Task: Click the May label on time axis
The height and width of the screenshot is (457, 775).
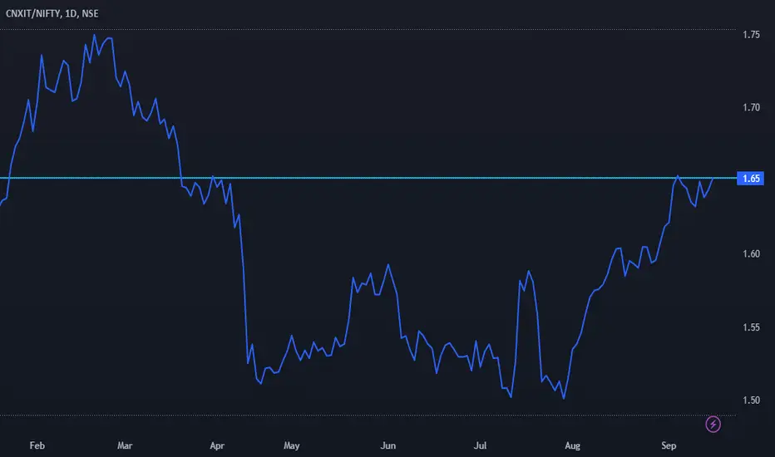Action: (x=292, y=445)
